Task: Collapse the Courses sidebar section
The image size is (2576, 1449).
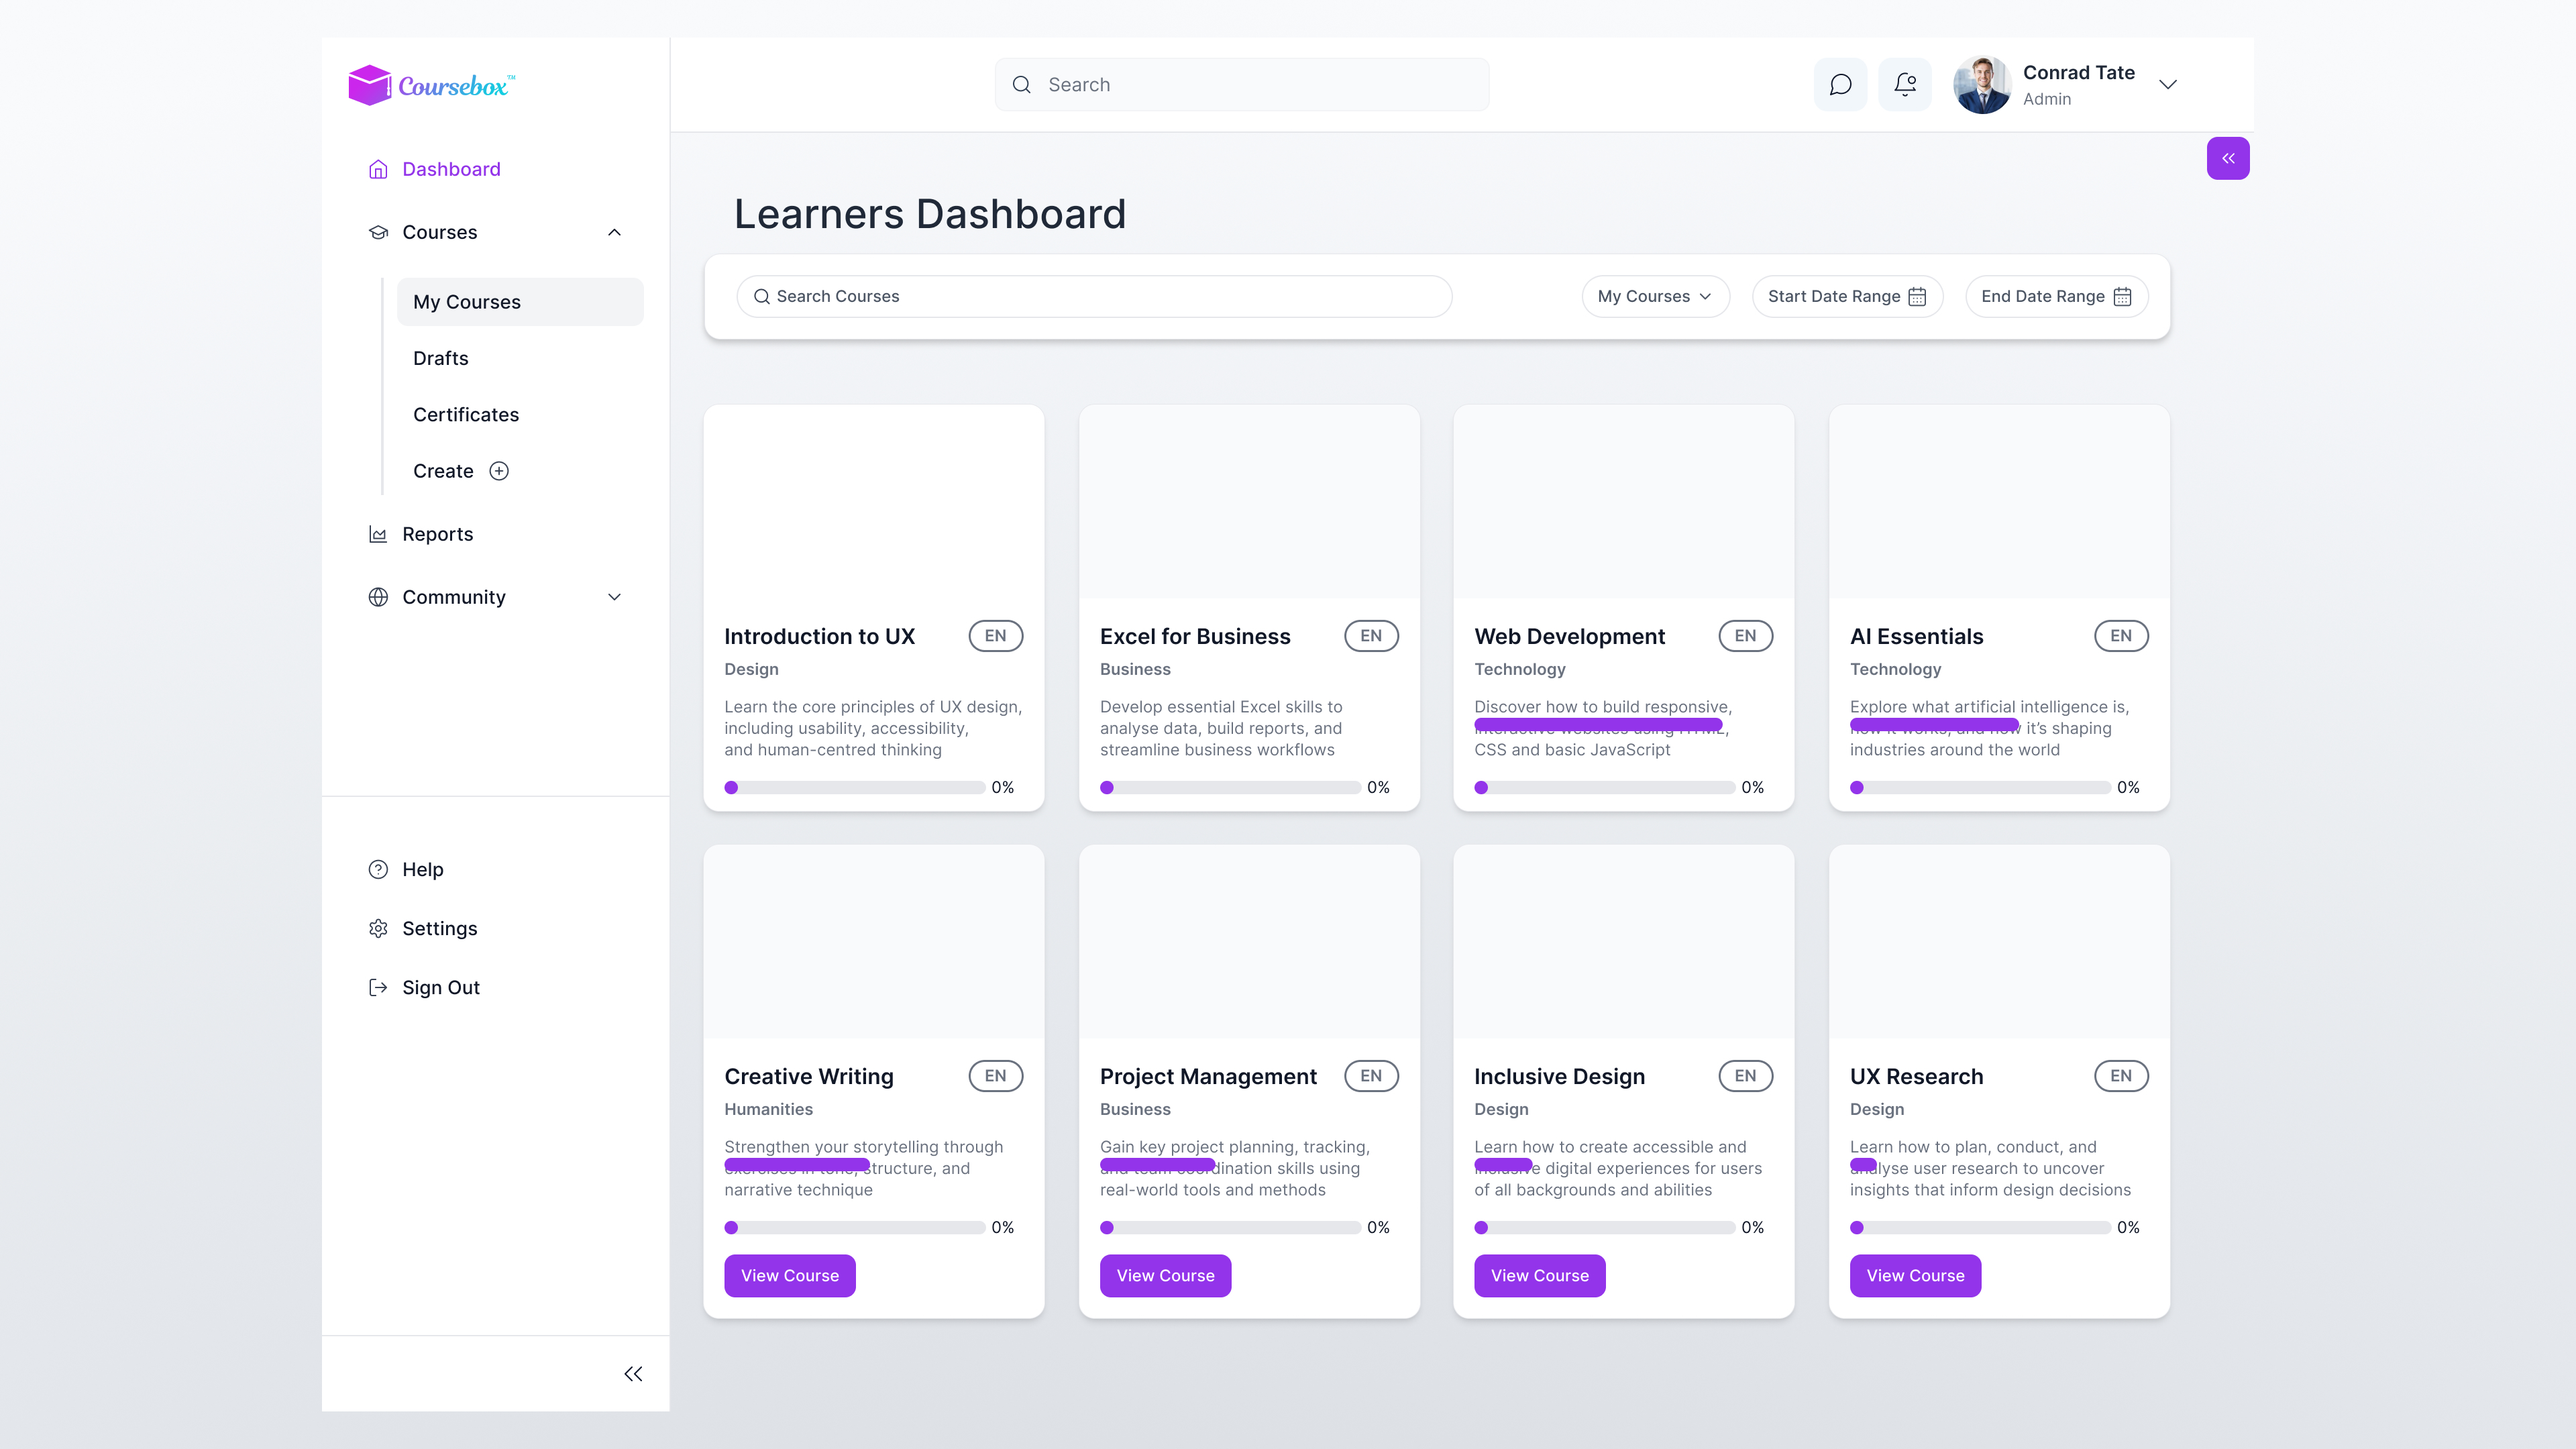Action: pos(614,232)
